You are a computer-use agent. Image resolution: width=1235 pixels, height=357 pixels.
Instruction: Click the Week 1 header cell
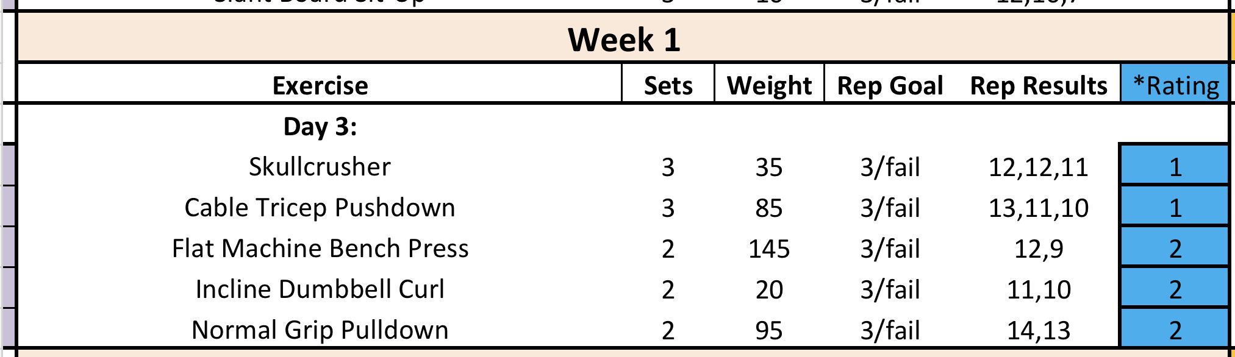623,40
